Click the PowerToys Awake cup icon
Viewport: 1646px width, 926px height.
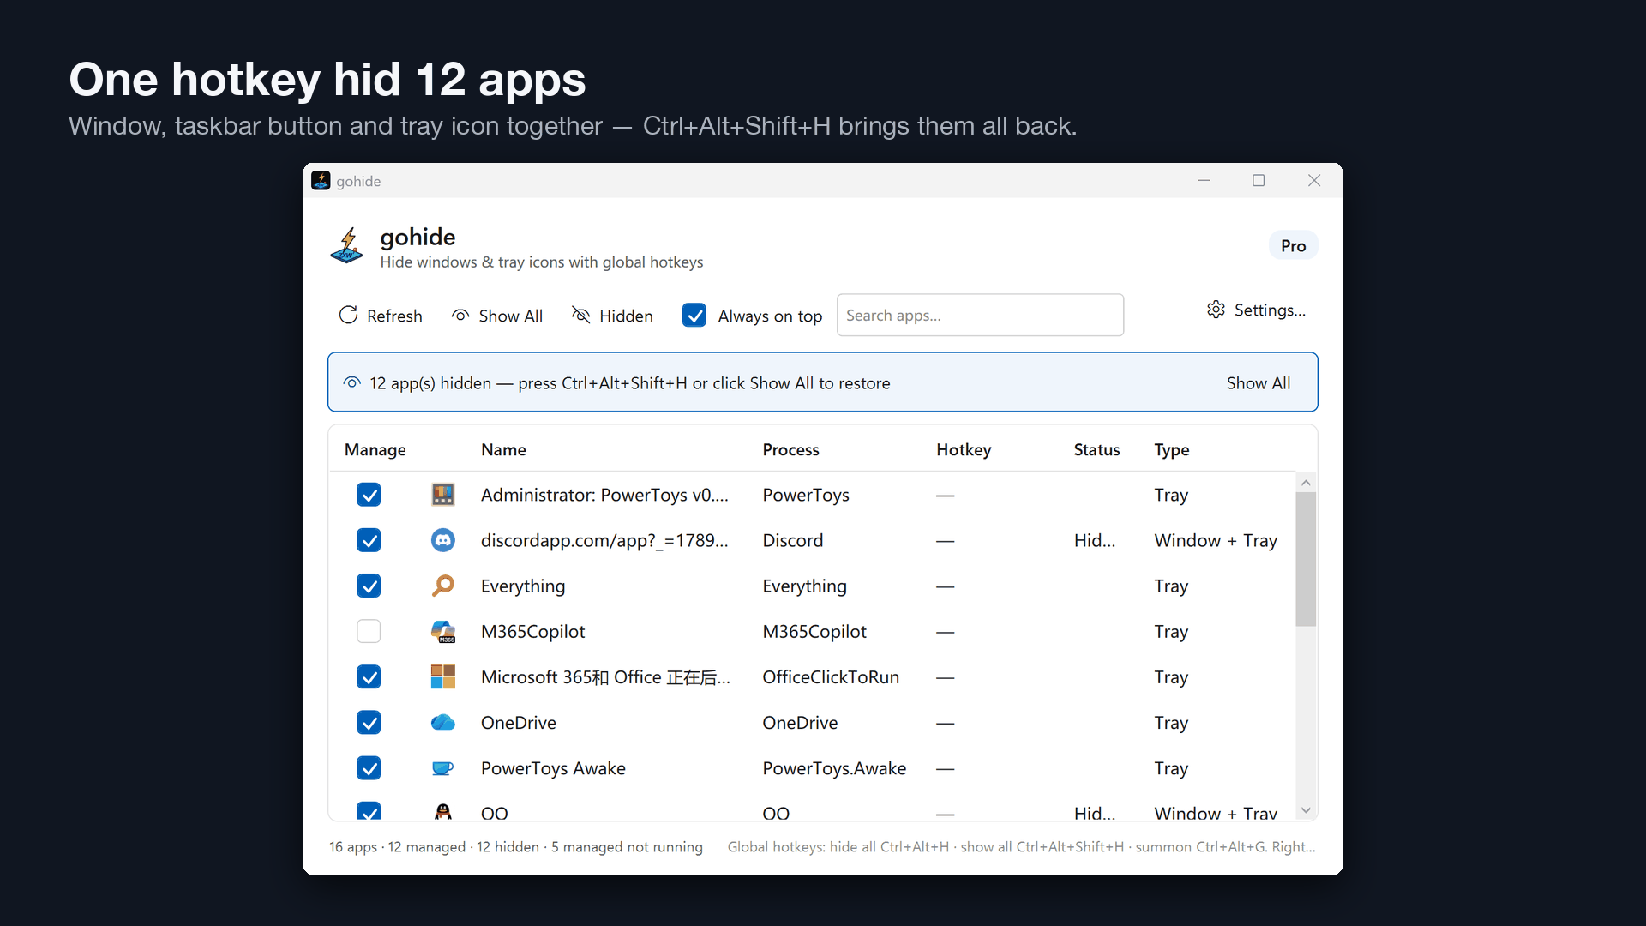(x=442, y=768)
